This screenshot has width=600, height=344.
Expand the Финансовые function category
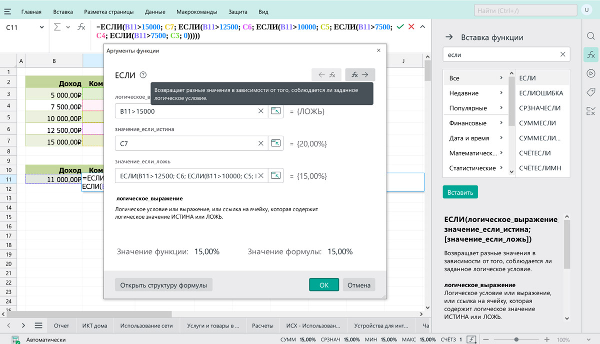coord(501,123)
